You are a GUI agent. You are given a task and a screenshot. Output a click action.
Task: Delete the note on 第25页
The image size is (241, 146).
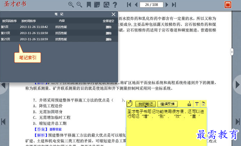coord(109,39)
